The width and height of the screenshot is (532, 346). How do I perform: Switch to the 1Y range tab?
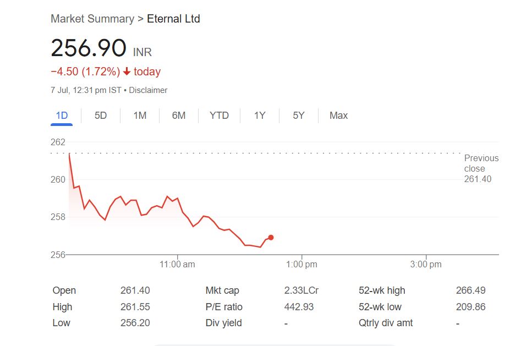[x=260, y=116]
